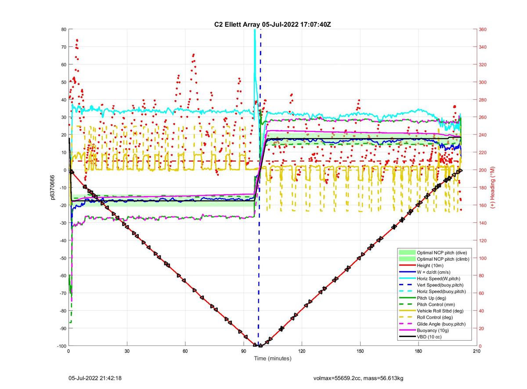The height and width of the screenshot is (389, 527).
Task: Click the magenta line sample for "Buoyancy (10g)"
Action: click(407, 330)
